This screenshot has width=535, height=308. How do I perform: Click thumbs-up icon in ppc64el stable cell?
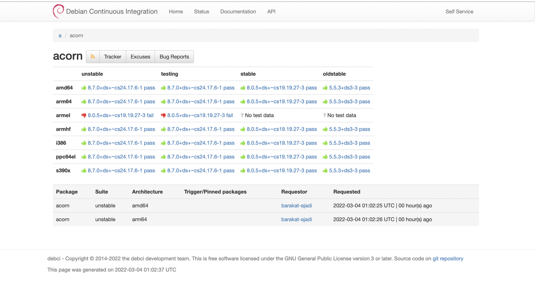tap(243, 157)
